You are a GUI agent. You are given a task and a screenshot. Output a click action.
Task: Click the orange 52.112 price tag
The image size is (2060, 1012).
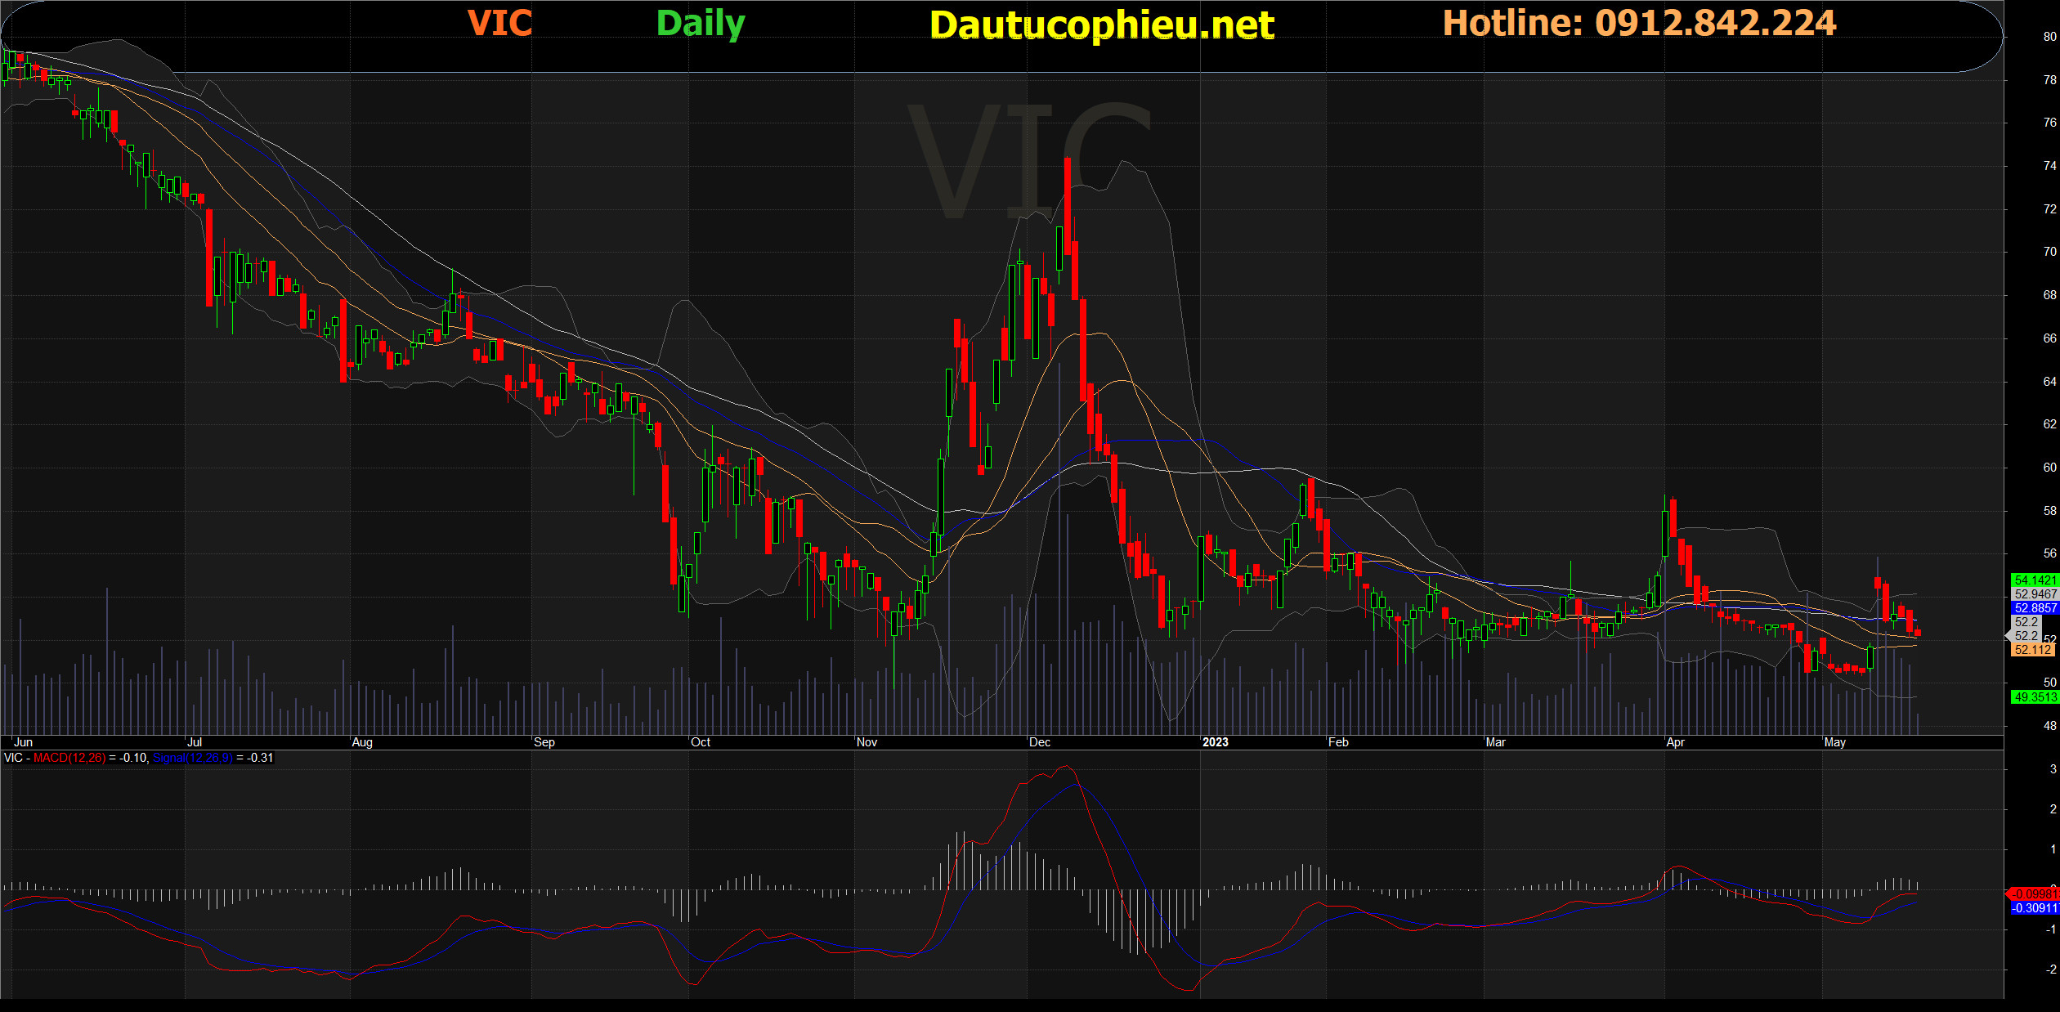(x=2032, y=650)
